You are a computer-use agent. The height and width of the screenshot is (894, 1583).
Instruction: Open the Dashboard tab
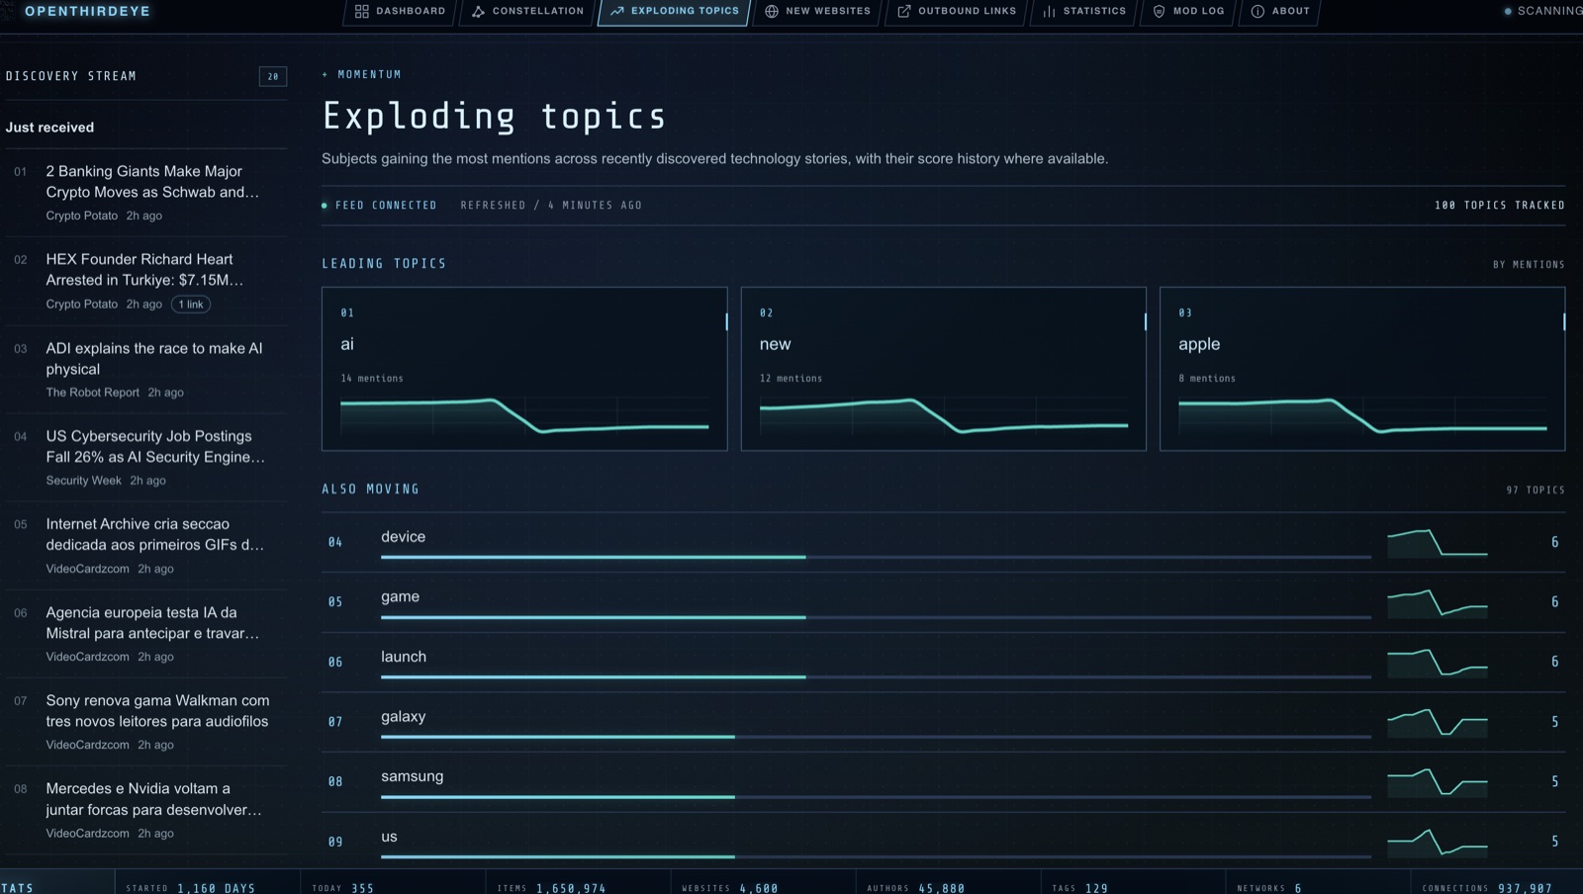(x=401, y=11)
